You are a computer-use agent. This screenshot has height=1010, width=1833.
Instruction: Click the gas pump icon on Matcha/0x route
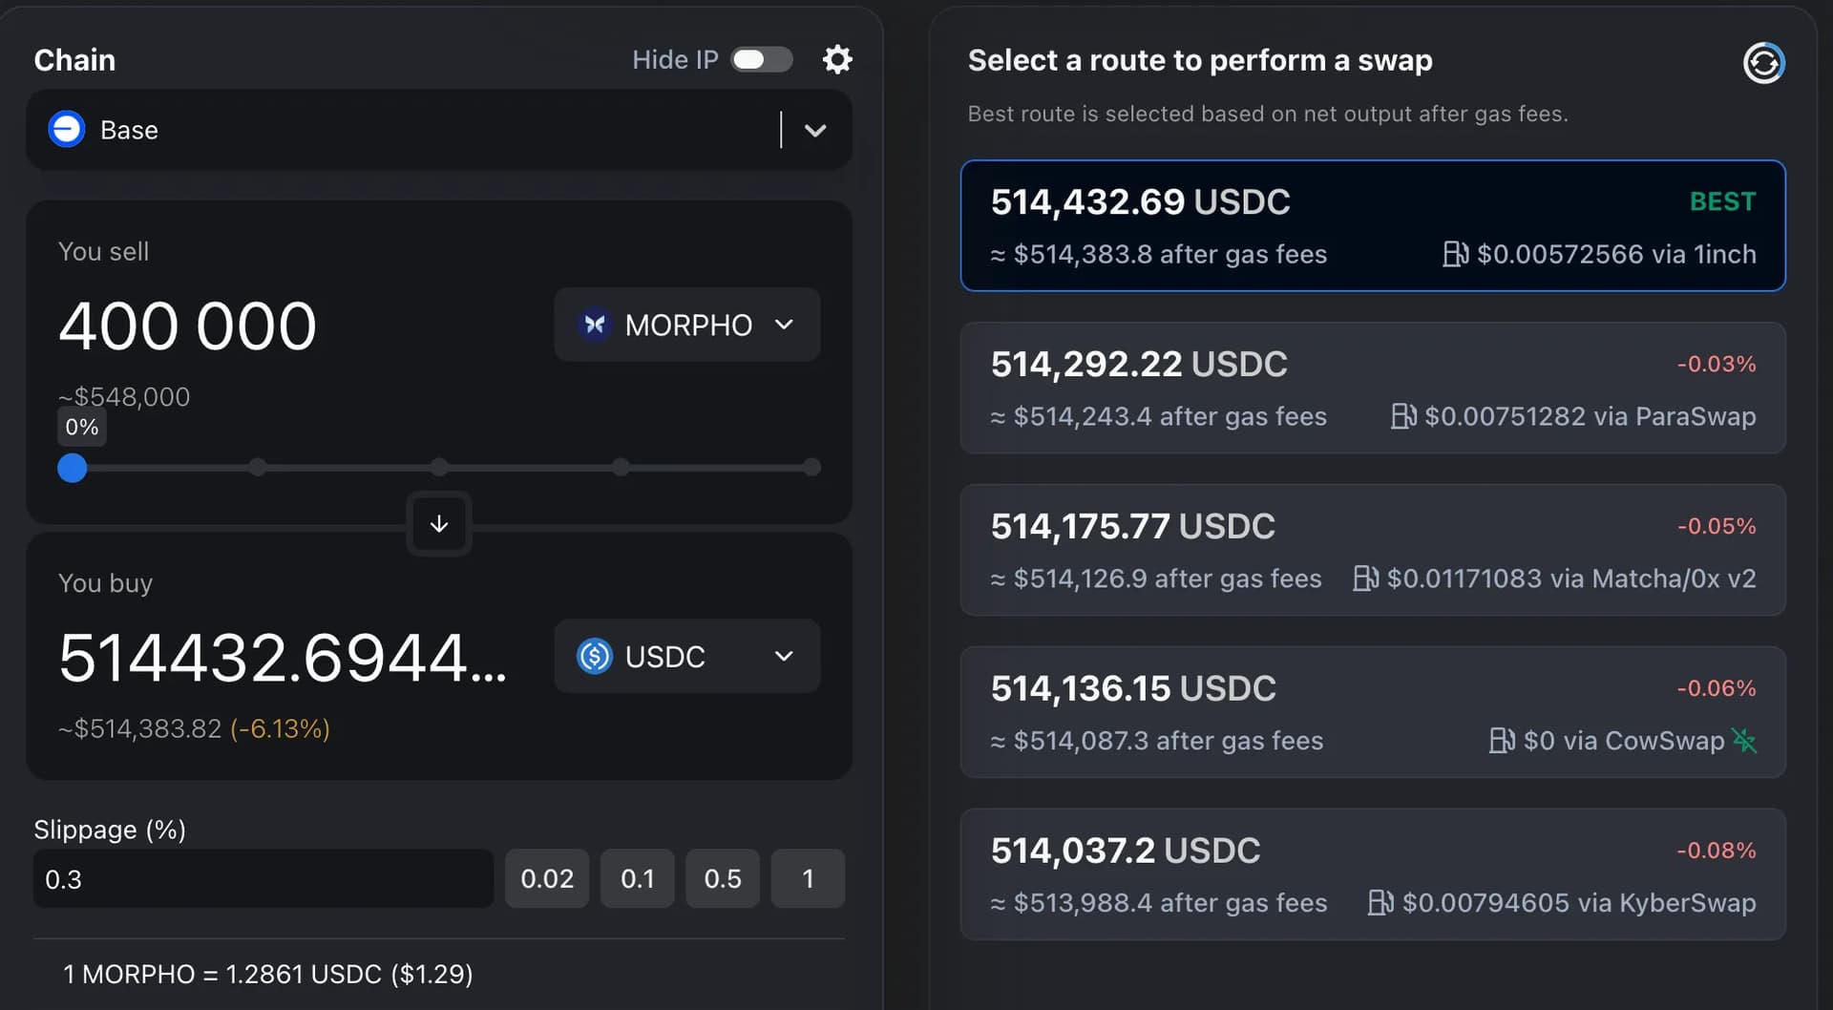pyautogui.click(x=1365, y=579)
